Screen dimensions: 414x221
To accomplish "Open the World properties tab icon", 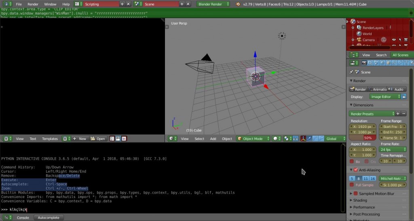I will (x=382, y=63).
